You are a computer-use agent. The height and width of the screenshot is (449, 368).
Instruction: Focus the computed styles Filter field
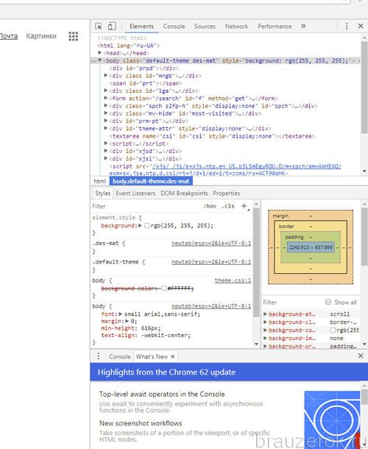pyautogui.click(x=292, y=303)
